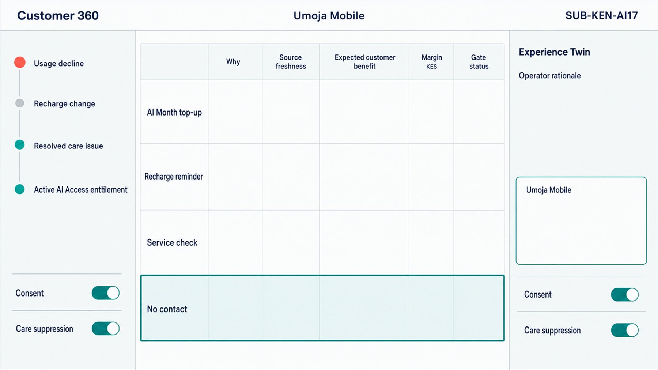
Task: Select the Service check row
Action: [322, 242]
